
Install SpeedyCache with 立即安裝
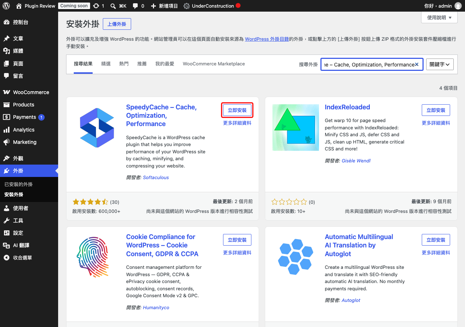(x=237, y=110)
